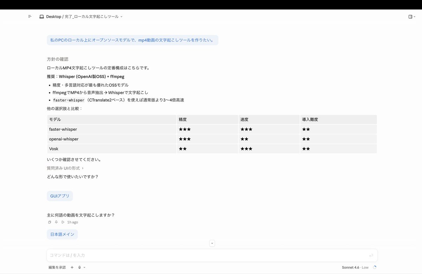Click the user prompt bubble about mp4動画

(x=133, y=40)
